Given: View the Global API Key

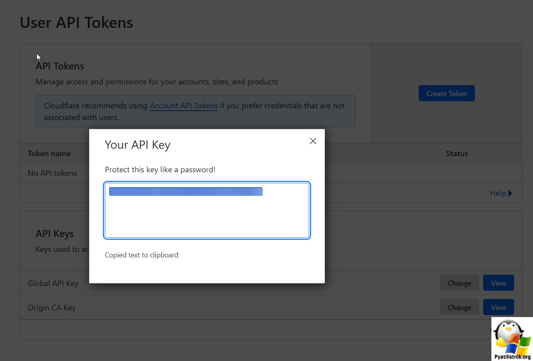Looking at the screenshot, I should point(498,283).
